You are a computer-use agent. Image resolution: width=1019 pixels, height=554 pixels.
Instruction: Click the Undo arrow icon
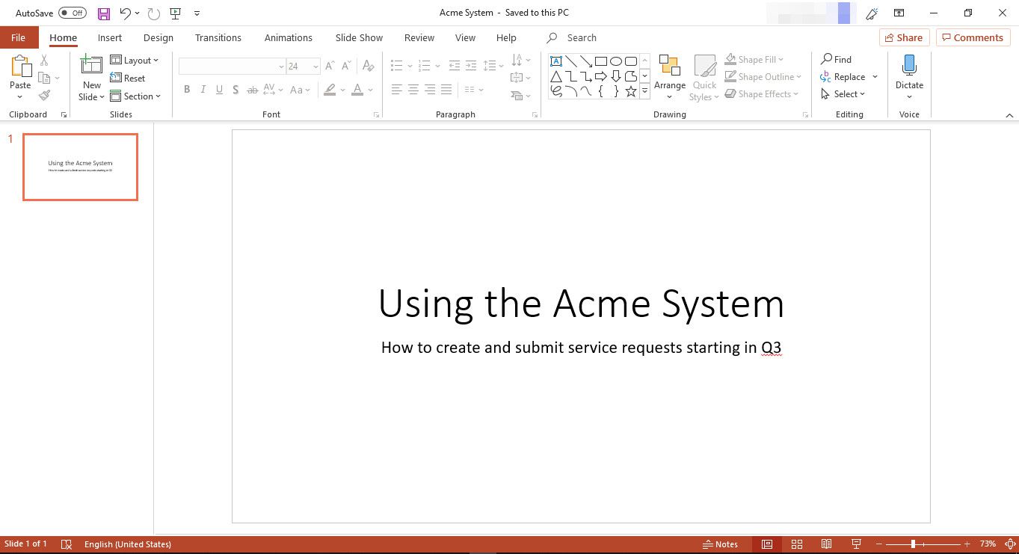coord(126,13)
